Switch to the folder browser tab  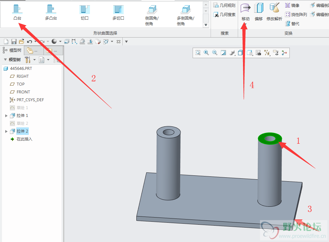pyautogui.click(x=34, y=51)
